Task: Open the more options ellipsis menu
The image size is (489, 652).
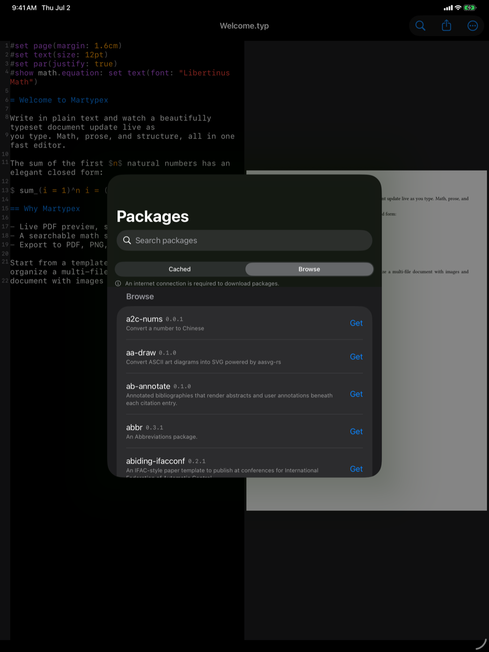Action: tap(472, 26)
